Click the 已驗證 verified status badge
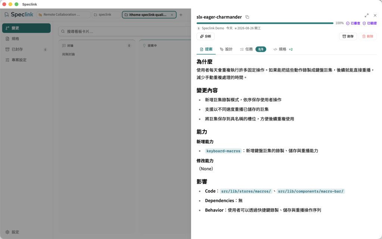 370,23
